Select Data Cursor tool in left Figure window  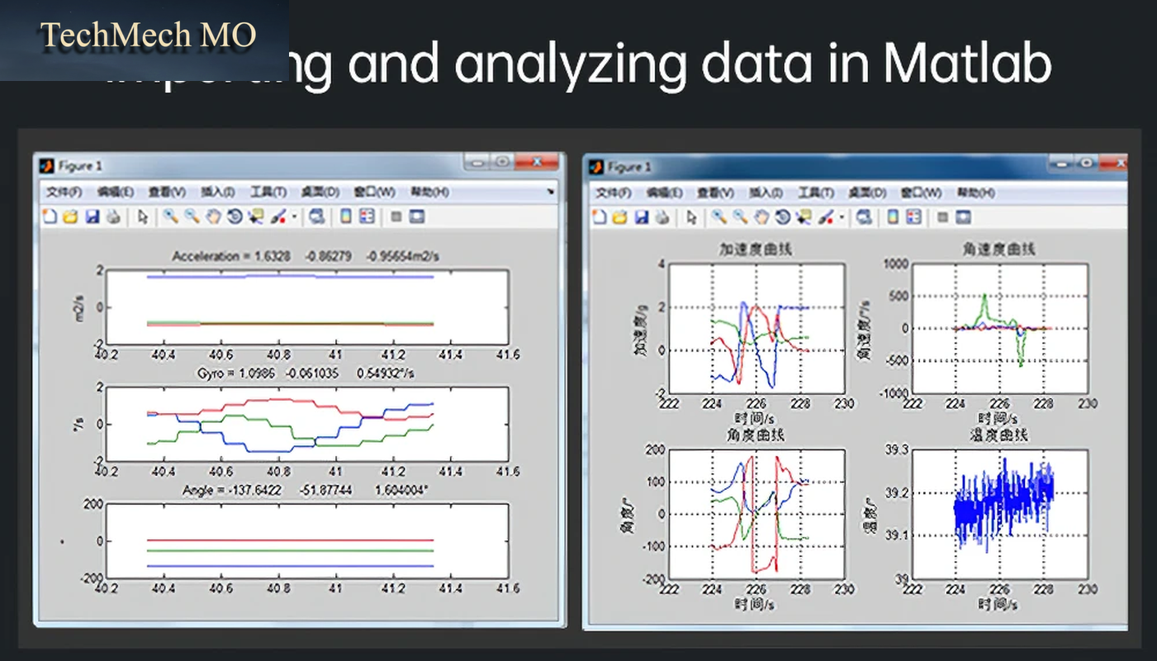click(256, 216)
